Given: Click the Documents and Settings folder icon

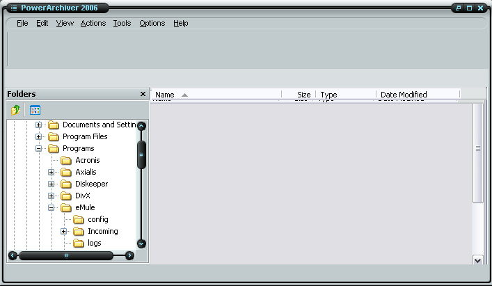Looking at the screenshot, I should 54,125.
